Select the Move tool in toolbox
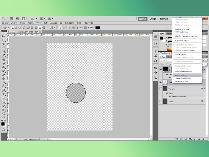 tap(4, 36)
